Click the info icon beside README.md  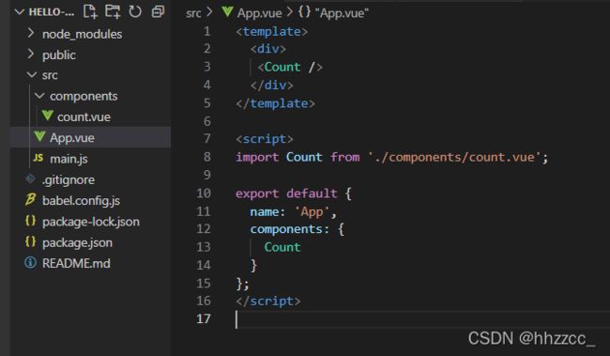click(30, 262)
